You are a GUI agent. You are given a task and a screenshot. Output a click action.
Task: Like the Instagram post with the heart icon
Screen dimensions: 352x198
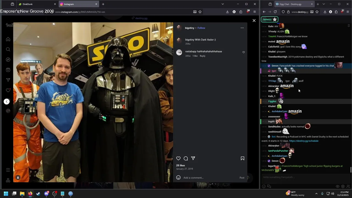coord(178,158)
